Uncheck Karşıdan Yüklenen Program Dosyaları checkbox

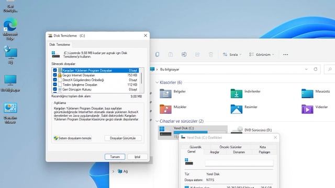tap(55, 70)
